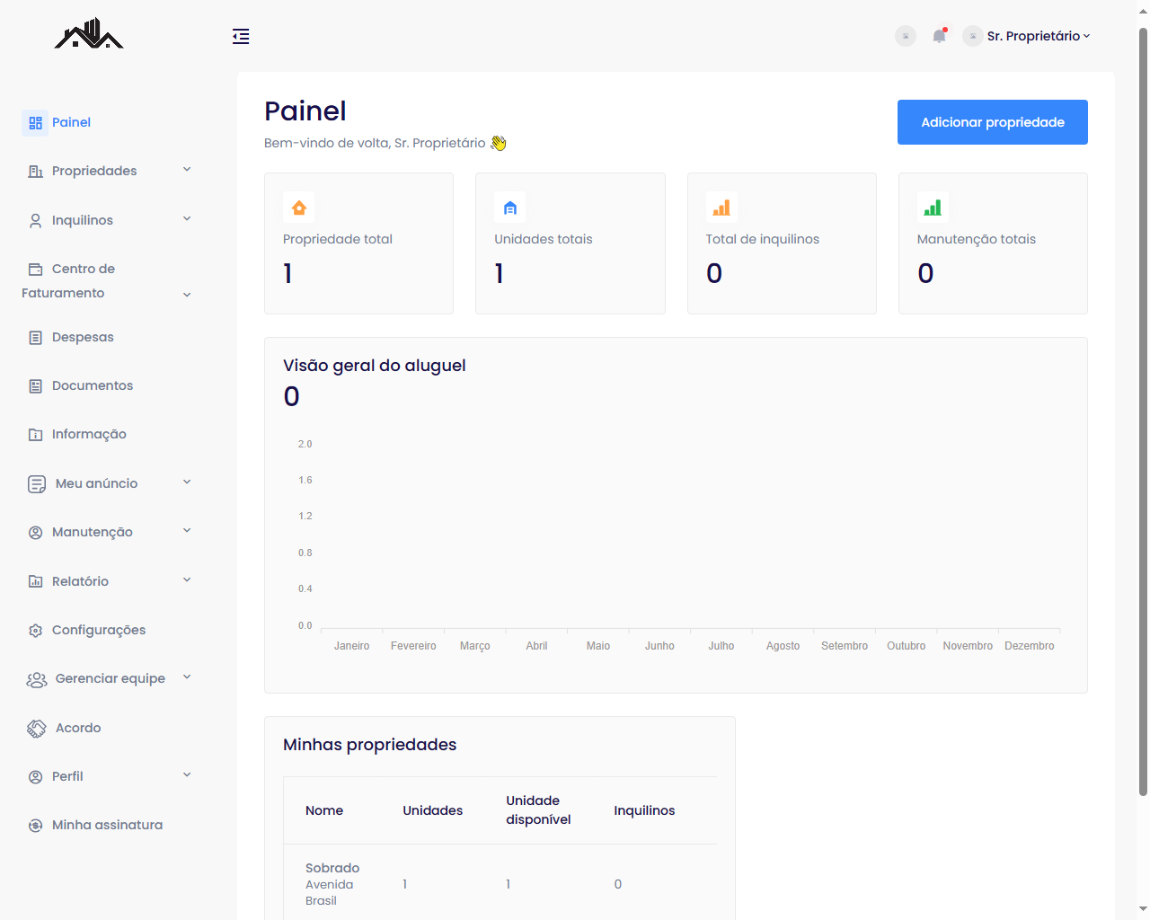This screenshot has width=1150, height=920.
Task: Select Configurações in the sidebar
Action: (x=98, y=631)
